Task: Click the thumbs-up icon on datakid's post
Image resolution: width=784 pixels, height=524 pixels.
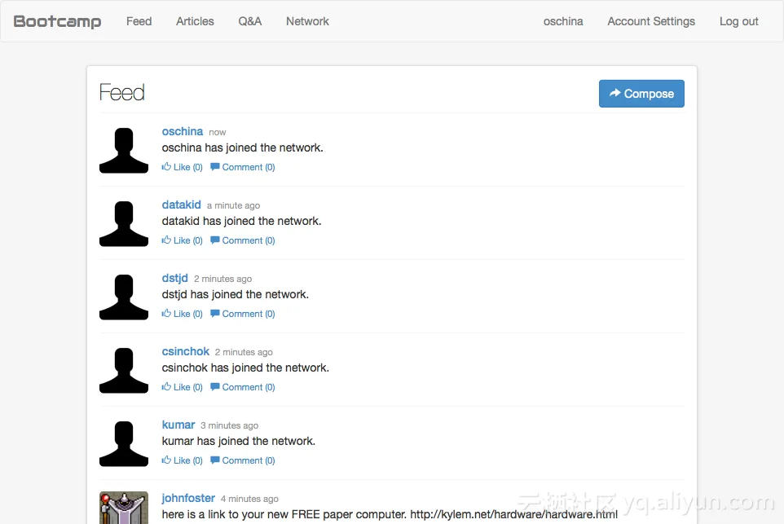Action: coord(166,240)
